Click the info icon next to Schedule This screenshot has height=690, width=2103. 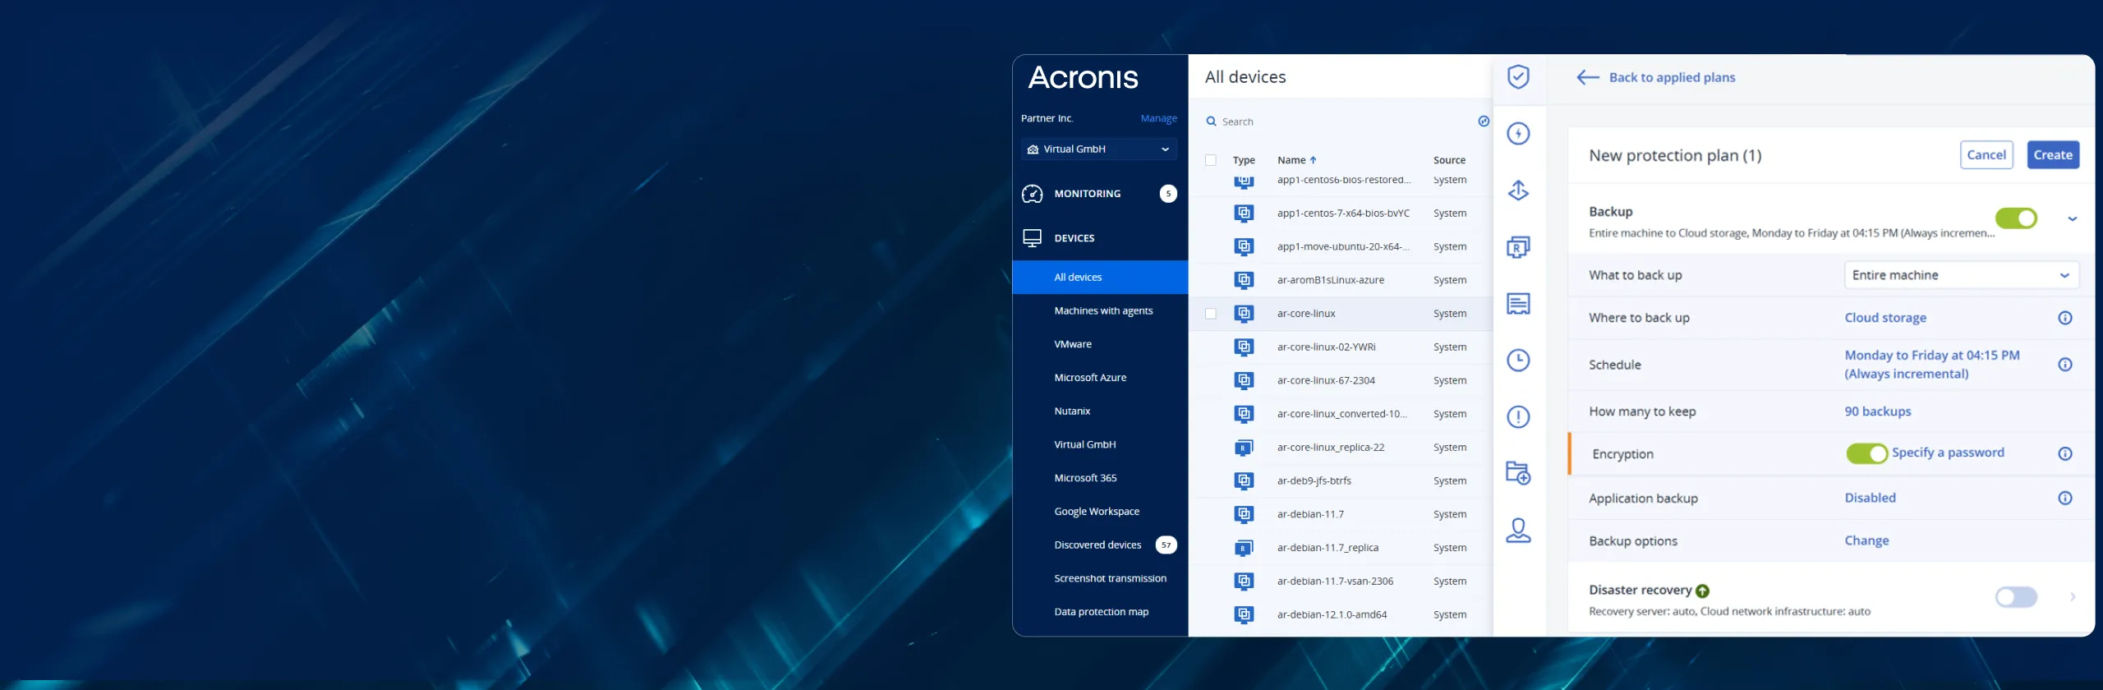click(2064, 365)
